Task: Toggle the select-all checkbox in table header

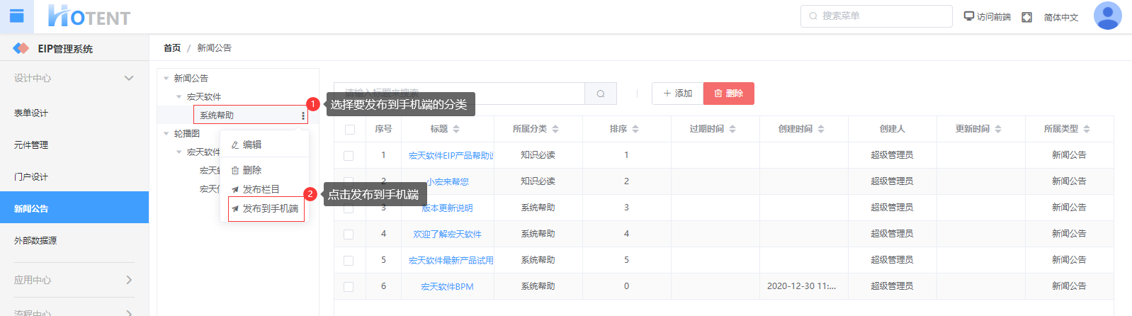Action: (x=349, y=130)
